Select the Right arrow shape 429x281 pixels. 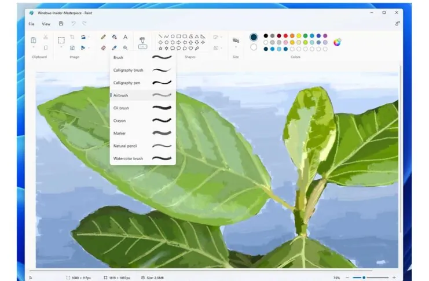178,42
